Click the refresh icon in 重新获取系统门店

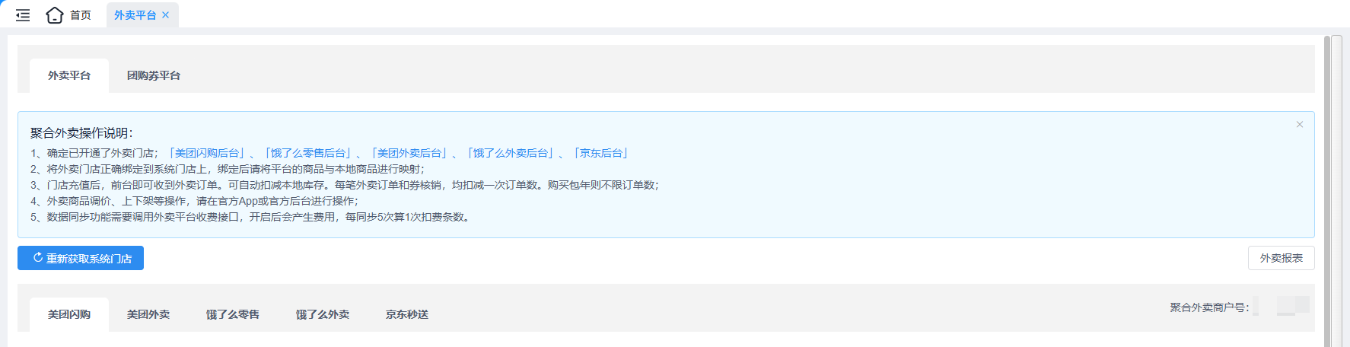click(37, 258)
